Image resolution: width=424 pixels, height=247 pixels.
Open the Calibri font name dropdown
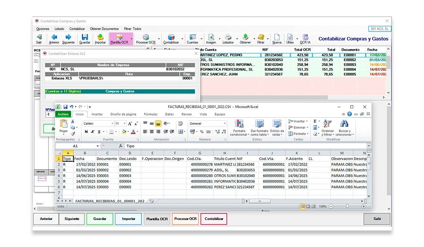point(113,124)
